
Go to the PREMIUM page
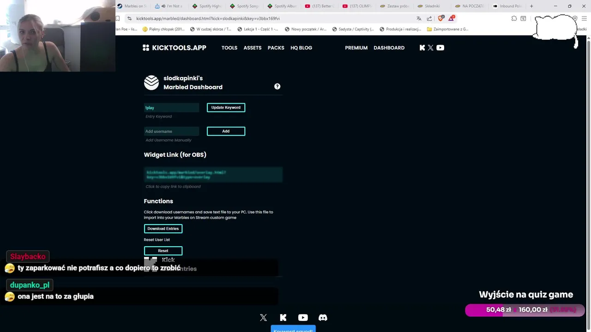(x=356, y=47)
